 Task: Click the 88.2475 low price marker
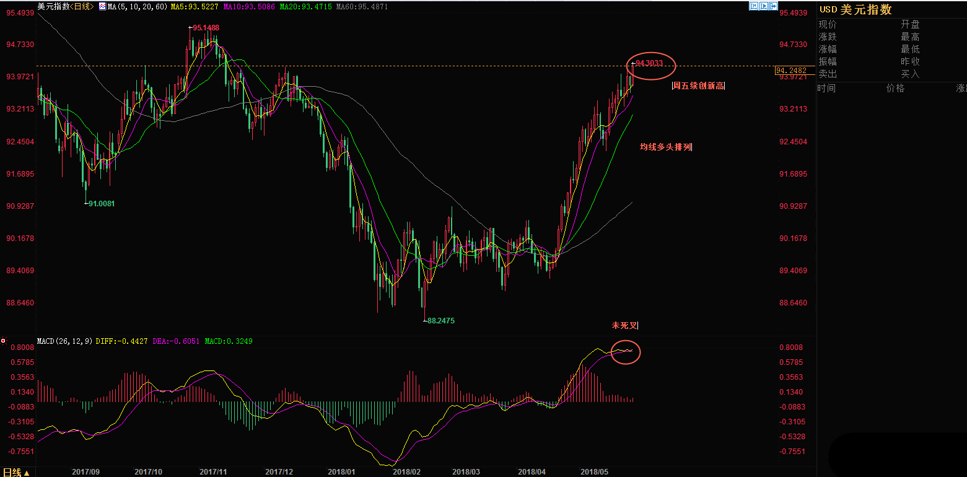coord(441,321)
